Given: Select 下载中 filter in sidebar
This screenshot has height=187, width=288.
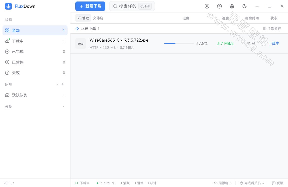Looking at the screenshot, I should point(35,41).
